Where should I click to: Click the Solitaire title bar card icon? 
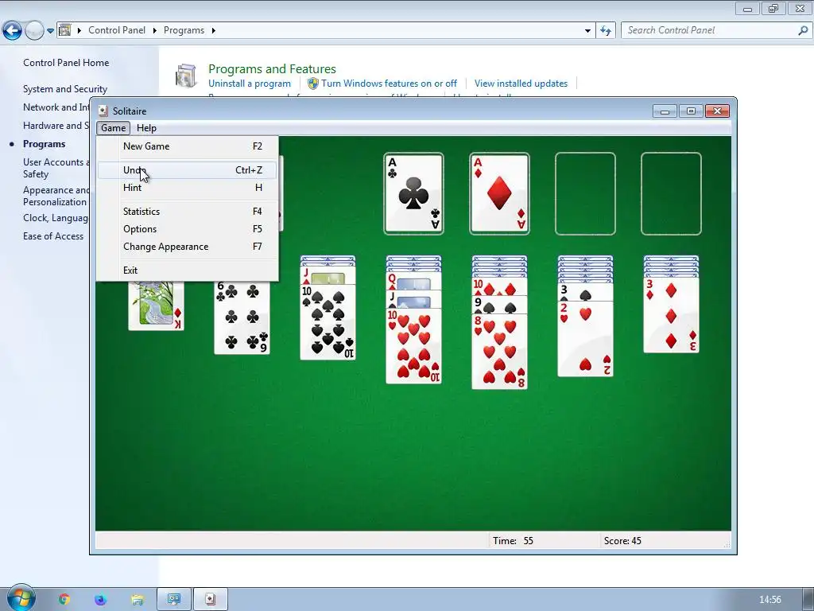pyautogui.click(x=103, y=111)
